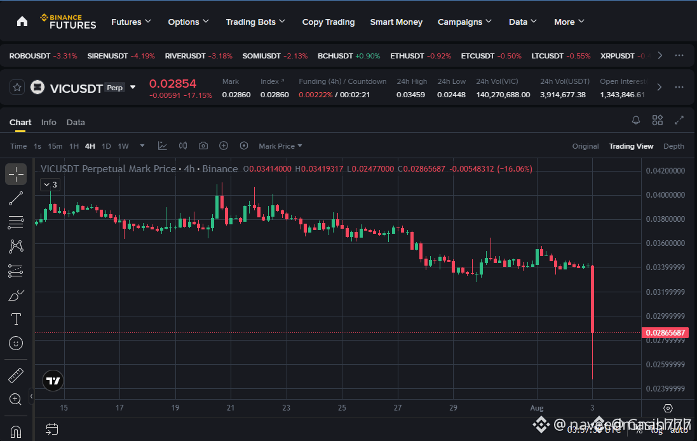Open Smart Money page
The width and height of the screenshot is (697, 441).
click(396, 22)
